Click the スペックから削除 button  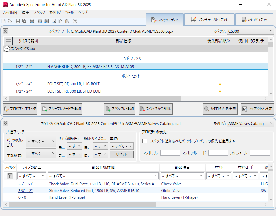coord(155,109)
